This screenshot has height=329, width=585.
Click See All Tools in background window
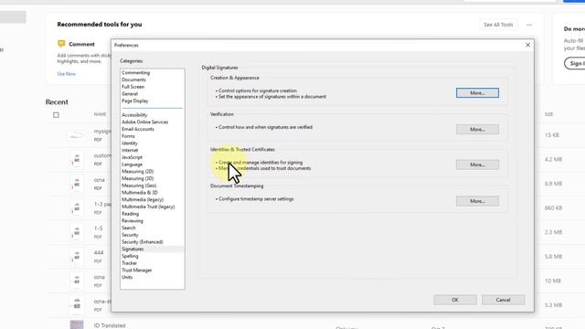point(498,25)
